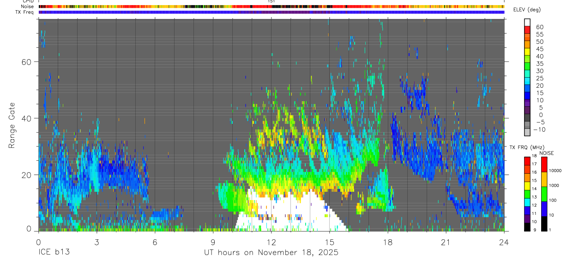Click the '18' hour tick label on time axis
Screen dimensions: 567x262
[x=387, y=242]
